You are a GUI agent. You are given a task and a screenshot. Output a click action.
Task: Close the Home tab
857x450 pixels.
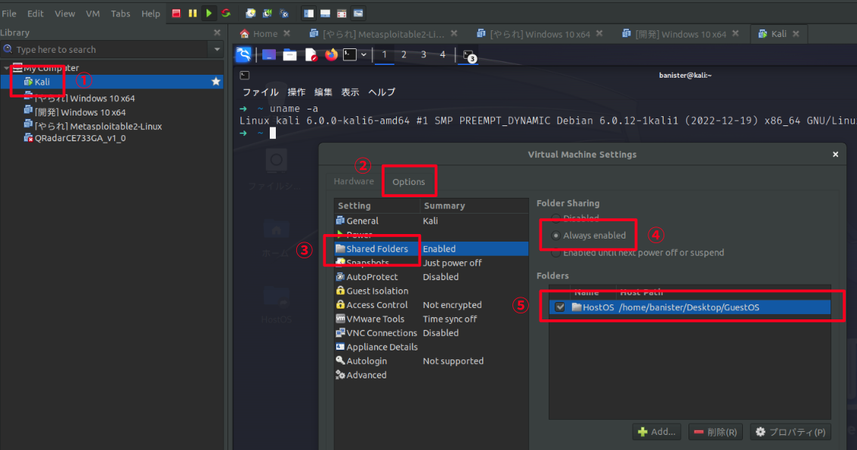tap(287, 33)
